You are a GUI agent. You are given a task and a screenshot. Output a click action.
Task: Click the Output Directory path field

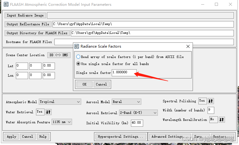click(x=152, y=33)
